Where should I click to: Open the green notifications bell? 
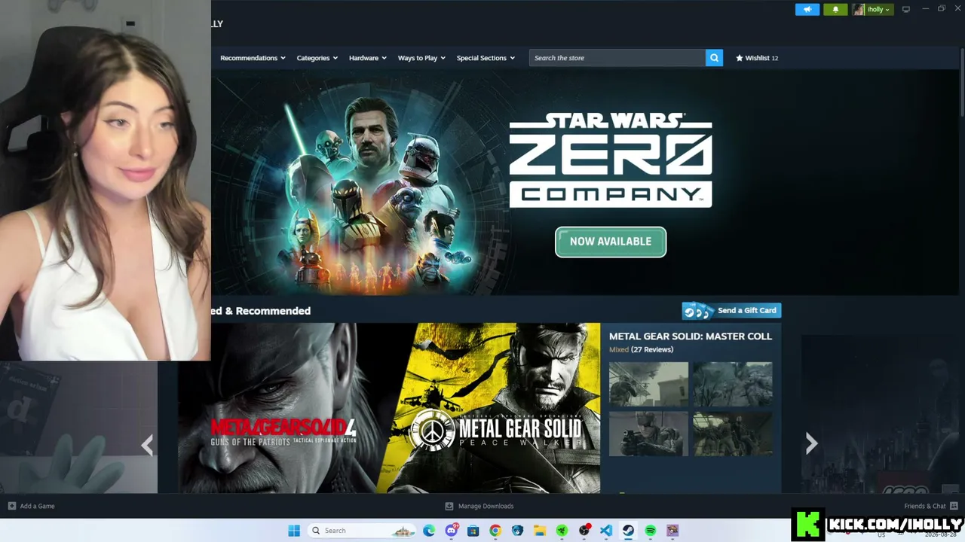(835, 9)
